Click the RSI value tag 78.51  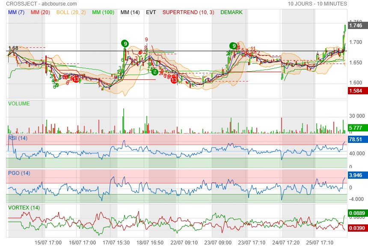(357, 139)
